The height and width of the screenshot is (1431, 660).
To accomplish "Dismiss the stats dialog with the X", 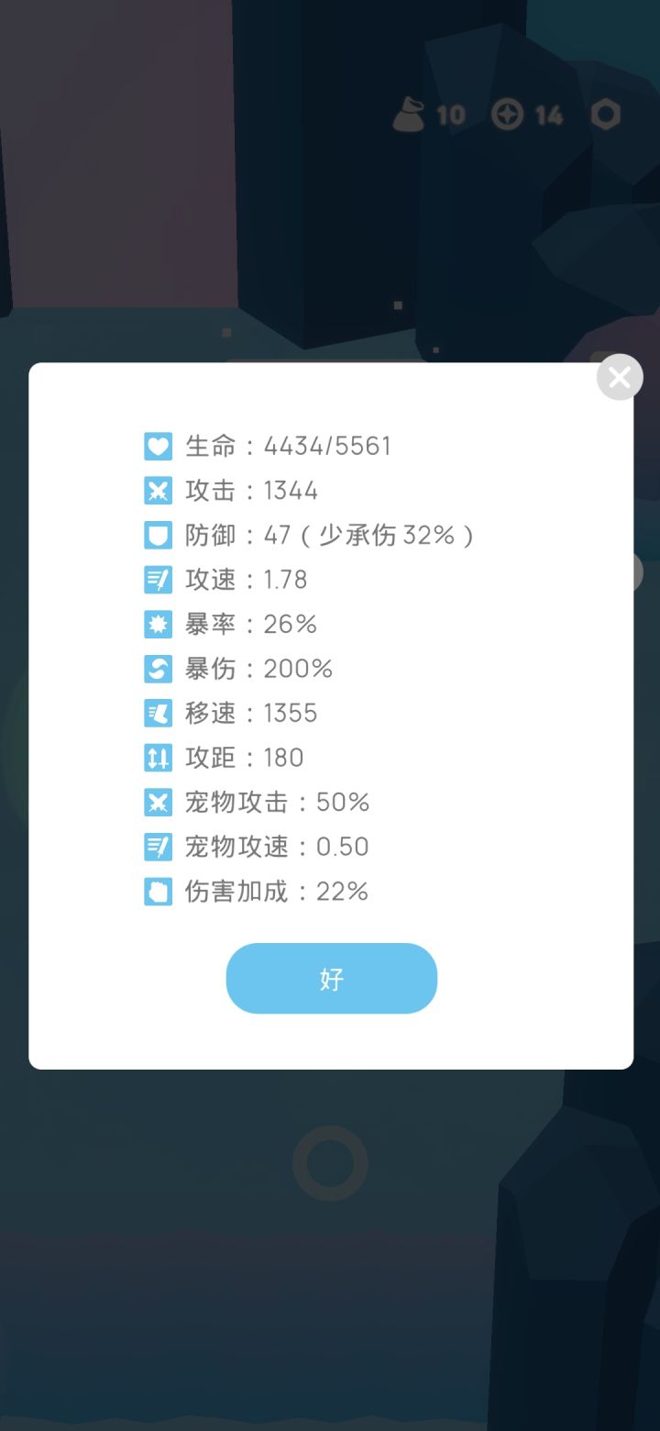I will point(619,377).
